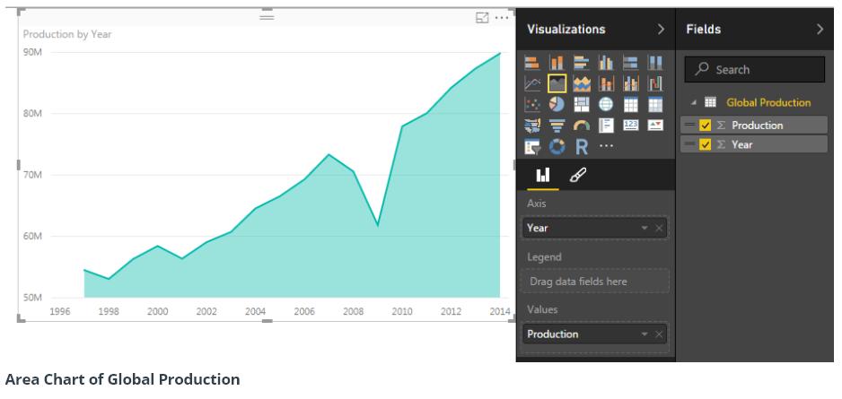This screenshot has height=399, width=842.
Task: Click the 1996 x-axis label
Action: 59,311
